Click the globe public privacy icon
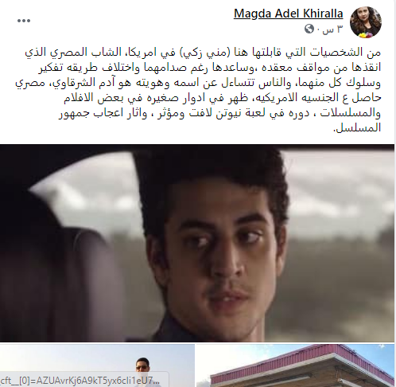This screenshot has width=396, height=387. (309, 29)
